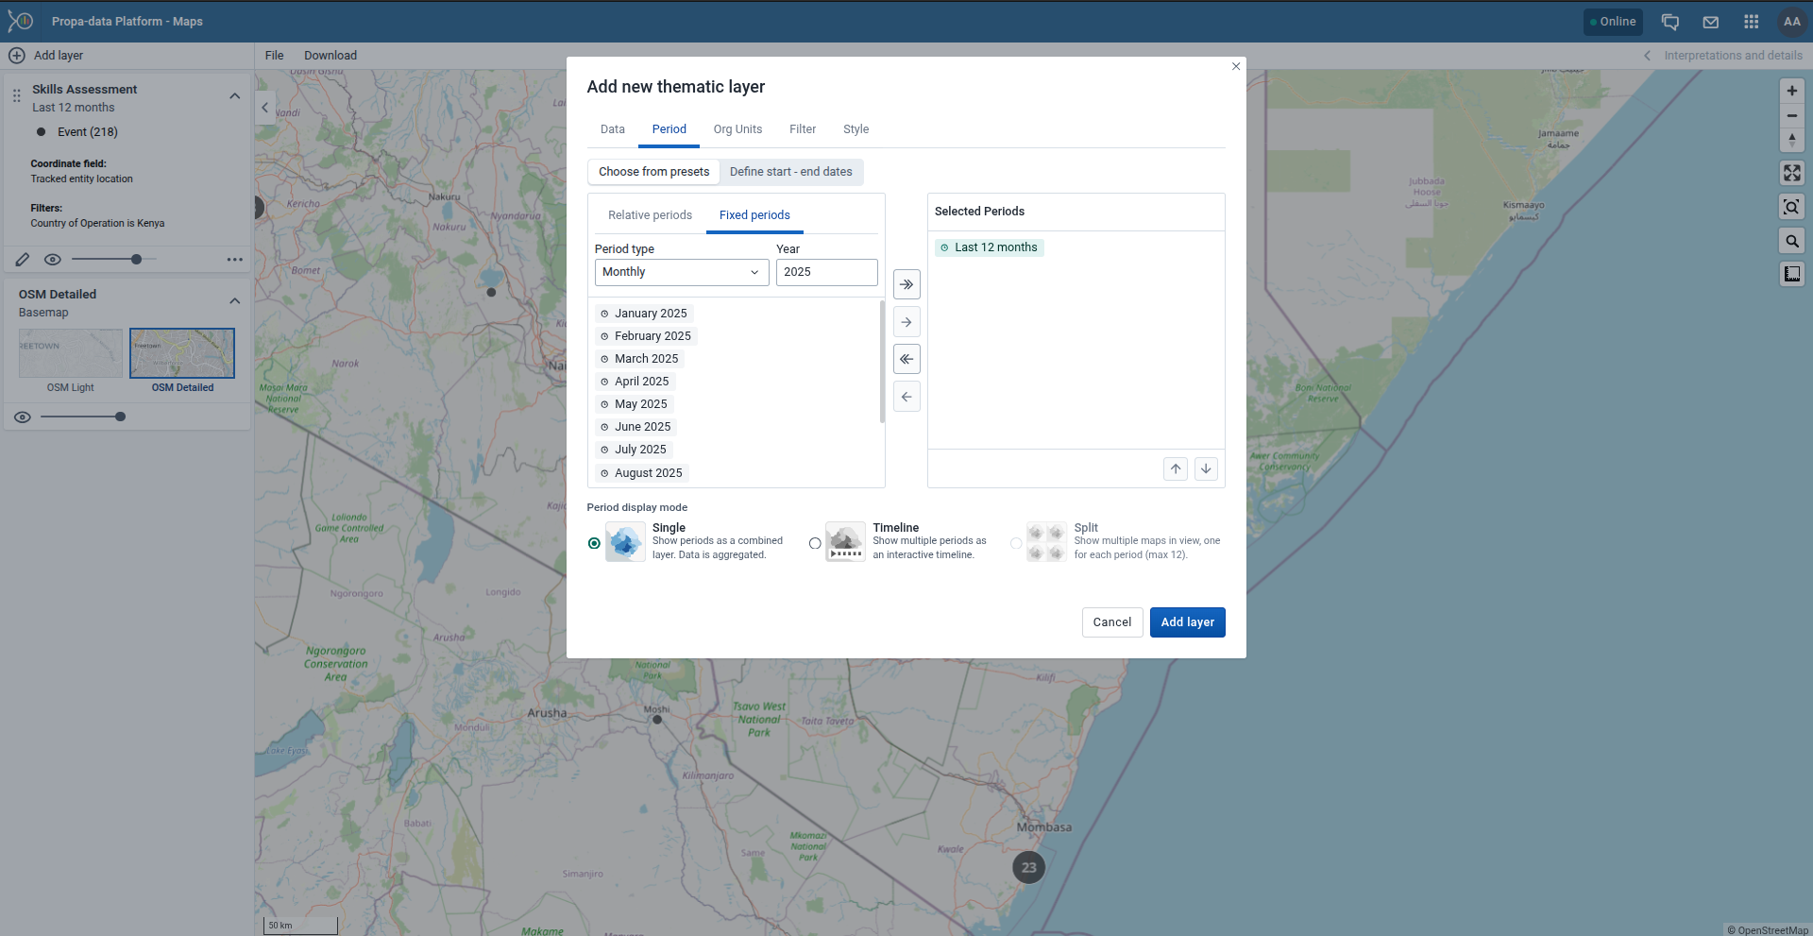Select the OSM Light basemap thumbnail
Image resolution: width=1813 pixels, height=936 pixels.
pos(70,352)
